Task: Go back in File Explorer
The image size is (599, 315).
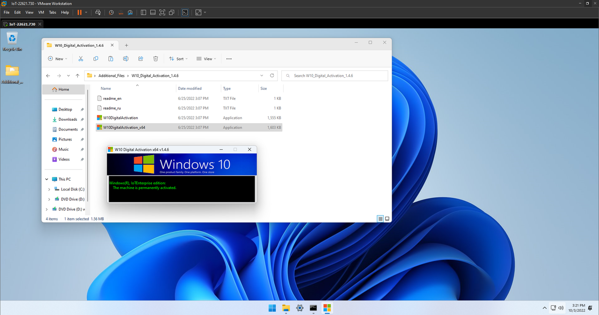Action: coord(48,75)
